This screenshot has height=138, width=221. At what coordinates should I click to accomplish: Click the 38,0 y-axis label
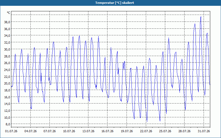[7, 22]
